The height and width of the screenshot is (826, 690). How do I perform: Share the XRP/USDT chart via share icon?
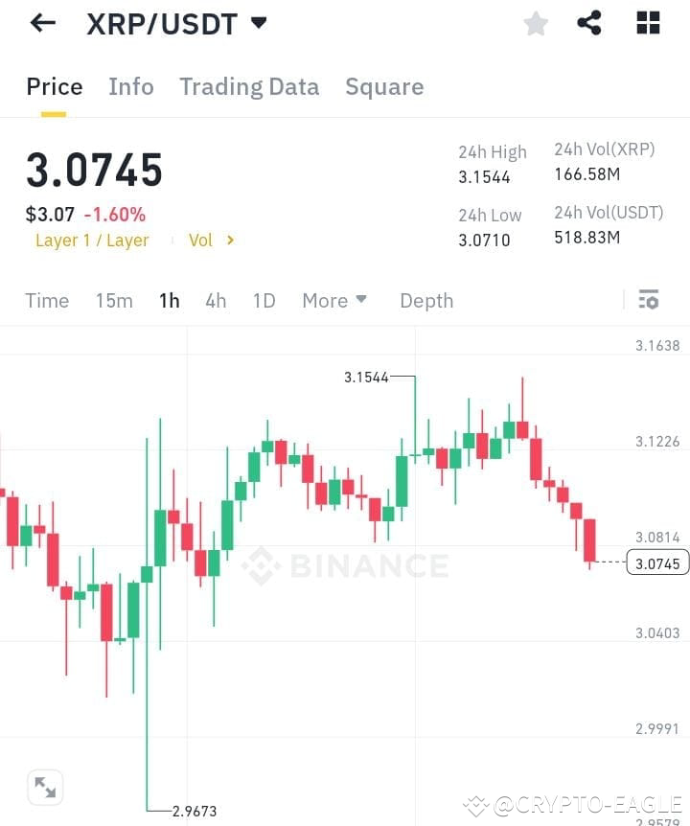point(590,23)
